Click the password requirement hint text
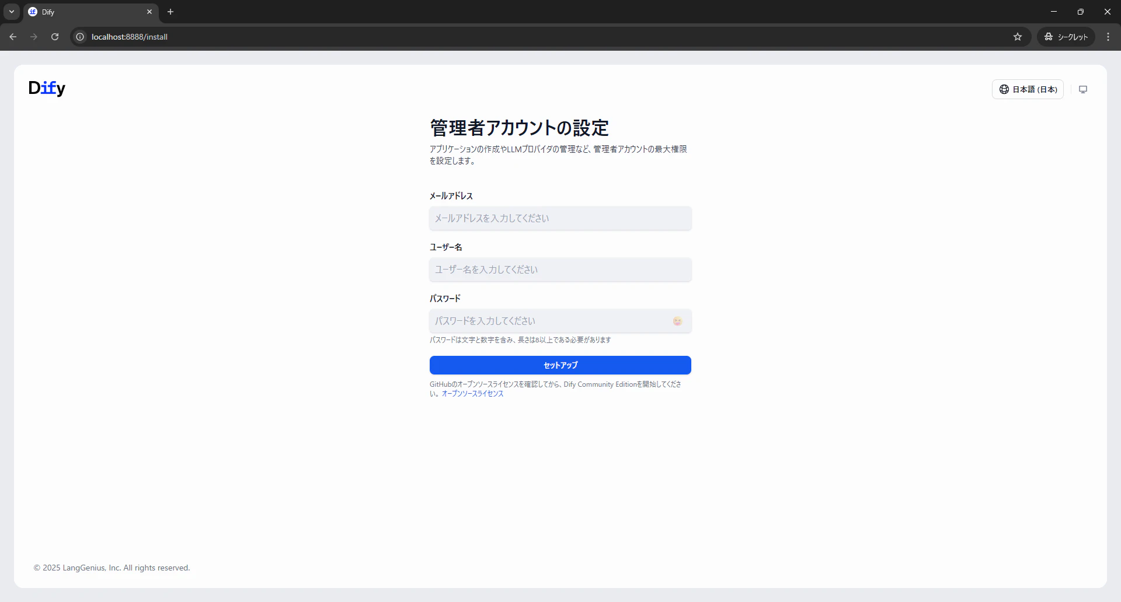Viewport: 1121px width, 602px height. (520, 340)
